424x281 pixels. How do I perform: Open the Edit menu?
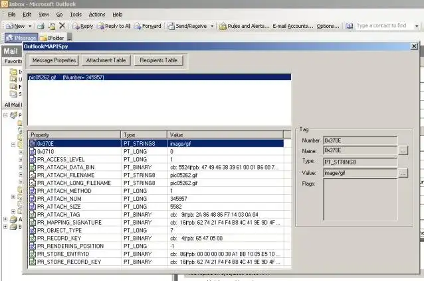pos(27,15)
